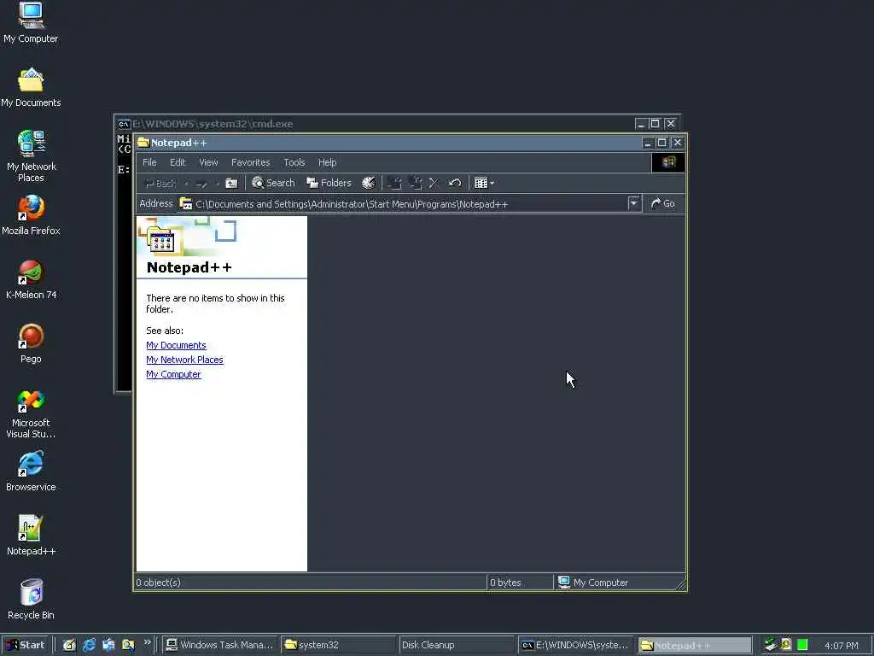The width and height of the screenshot is (874, 656).
Task: Click the Delete toolbar icon
Action: [434, 183]
